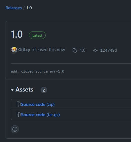Click the tag icon beside 1.0
The height and width of the screenshot is (142, 131).
75,50
